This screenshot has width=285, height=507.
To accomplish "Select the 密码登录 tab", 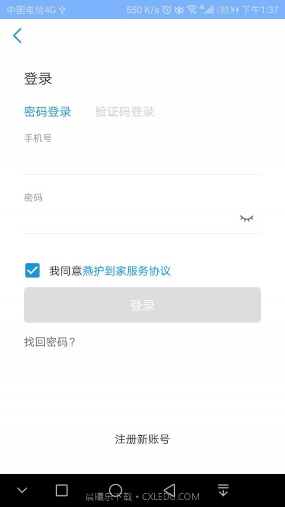I will point(47,112).
